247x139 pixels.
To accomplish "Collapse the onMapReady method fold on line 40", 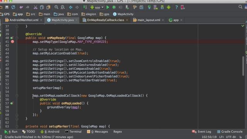I will point(17,38).
